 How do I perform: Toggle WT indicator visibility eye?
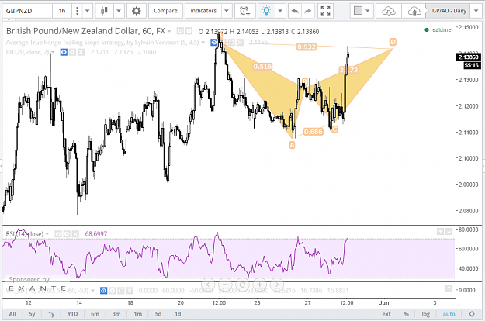(104, 291)
